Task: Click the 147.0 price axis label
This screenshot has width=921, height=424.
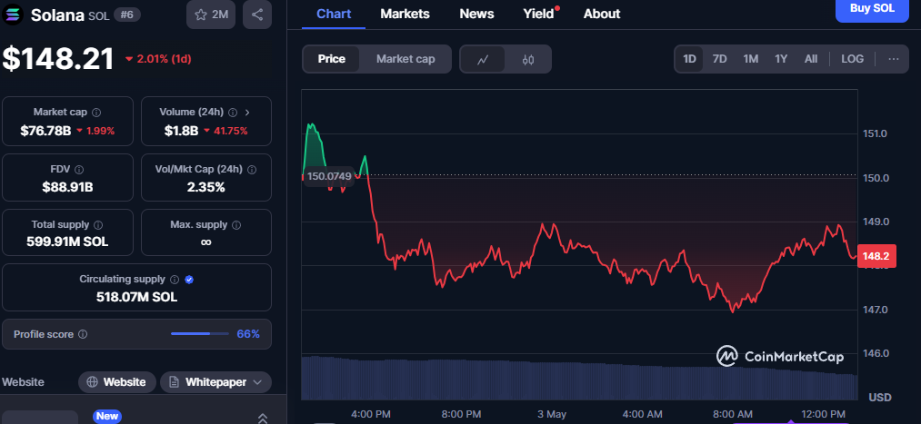Action: tap(876, 310)
